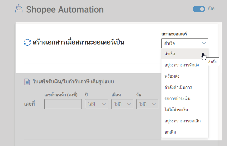Open the ปี dropdown showing ไม่มี
The height and width of the screenshot is (146, 227).
tap(96, 104)
